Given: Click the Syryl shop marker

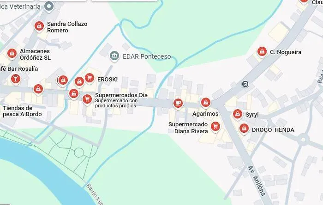Looking at the screenshot, I should (x=238, y=114).
